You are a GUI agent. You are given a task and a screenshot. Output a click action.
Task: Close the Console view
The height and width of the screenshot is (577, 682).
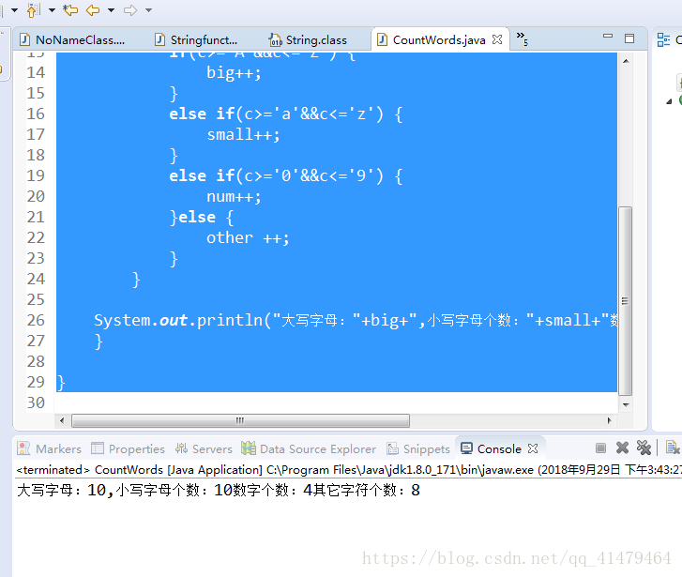point(533,448)
